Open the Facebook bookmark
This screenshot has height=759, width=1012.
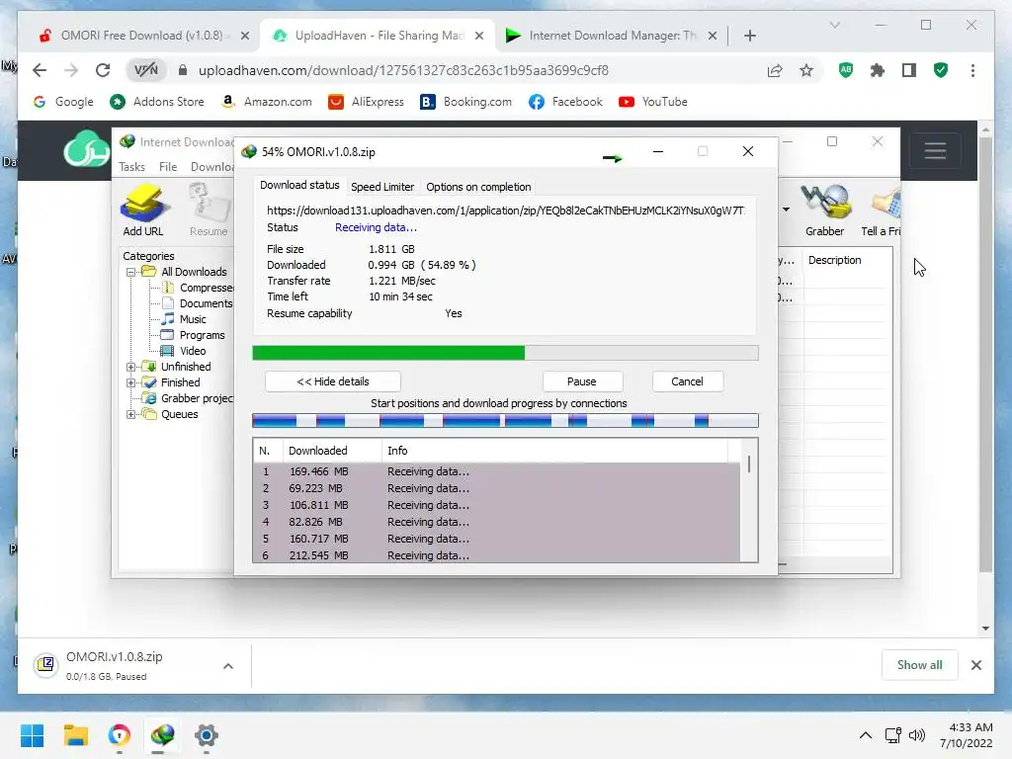click(x=565, y=102)
